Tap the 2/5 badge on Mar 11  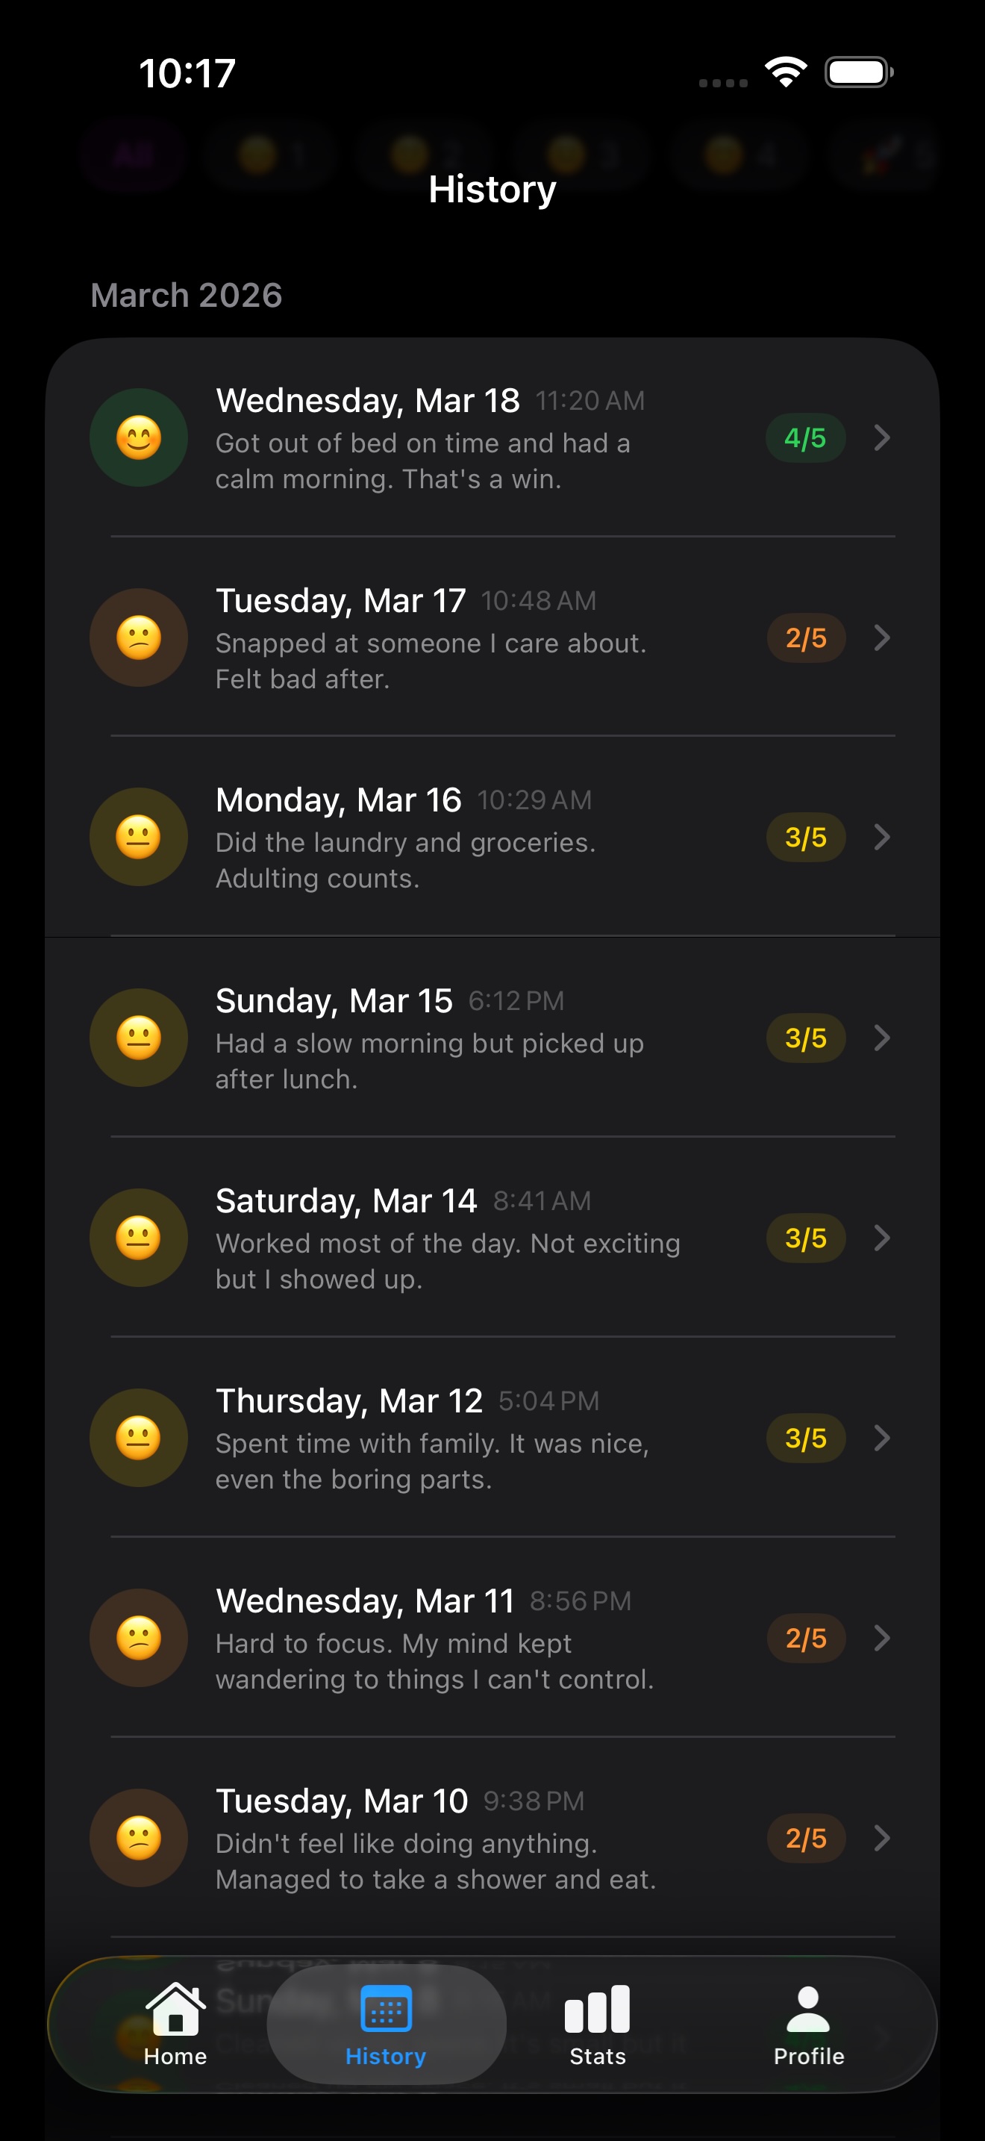(806, 1638)
